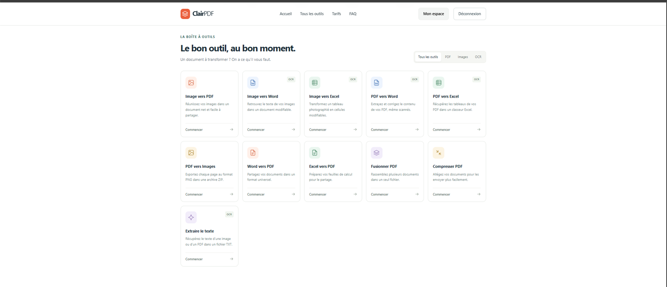
Task: Click the Image vers Word title
Action: point(263,96)
